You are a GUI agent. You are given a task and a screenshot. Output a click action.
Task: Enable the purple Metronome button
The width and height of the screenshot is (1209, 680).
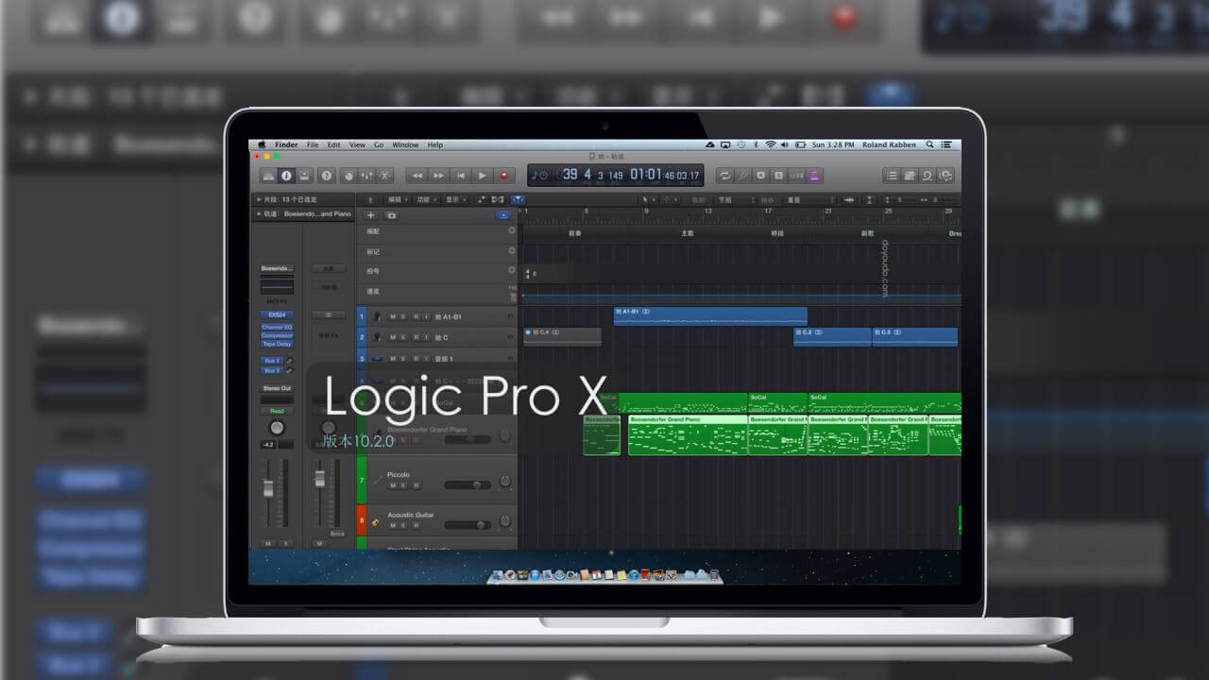[x=814, y=176]
